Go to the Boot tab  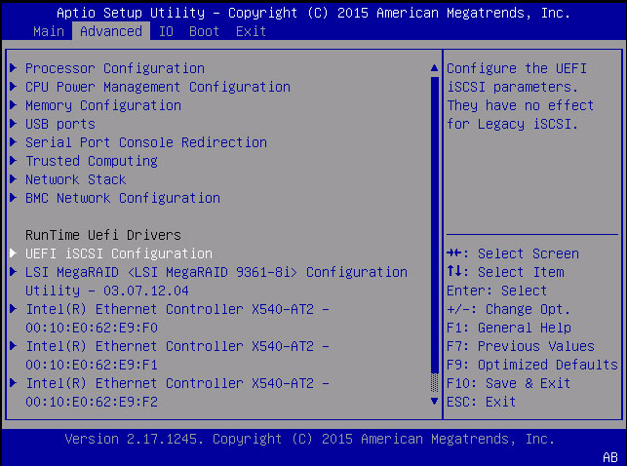pyautogui.click(x=204, y=31)
